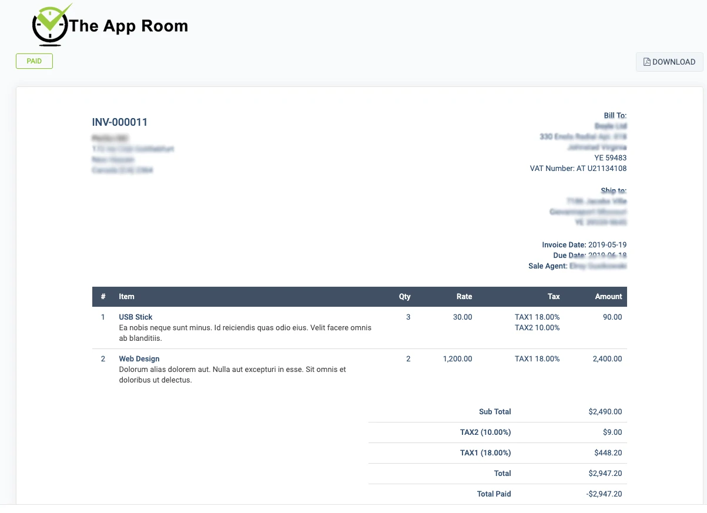Click Web Design amount 2,400.00
The height and width of the screenshot is (513, 707).
[x=607, y=359]
